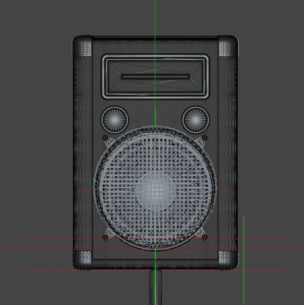This screenshot has height=305, width=304.
Task: Pick the speaker stand pole below the cabinet
Action: (156, 288)
